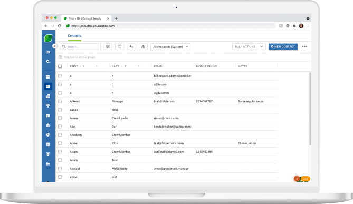This screenshot has width=353, height=204.
Task: Click the browser back arrow
Action: (46, 26)
